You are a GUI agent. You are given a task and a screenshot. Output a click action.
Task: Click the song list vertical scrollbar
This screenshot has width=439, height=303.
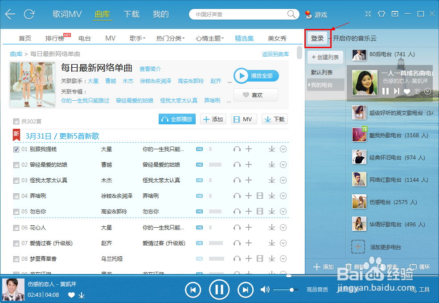pyautogui.click(x=300, y=53)
